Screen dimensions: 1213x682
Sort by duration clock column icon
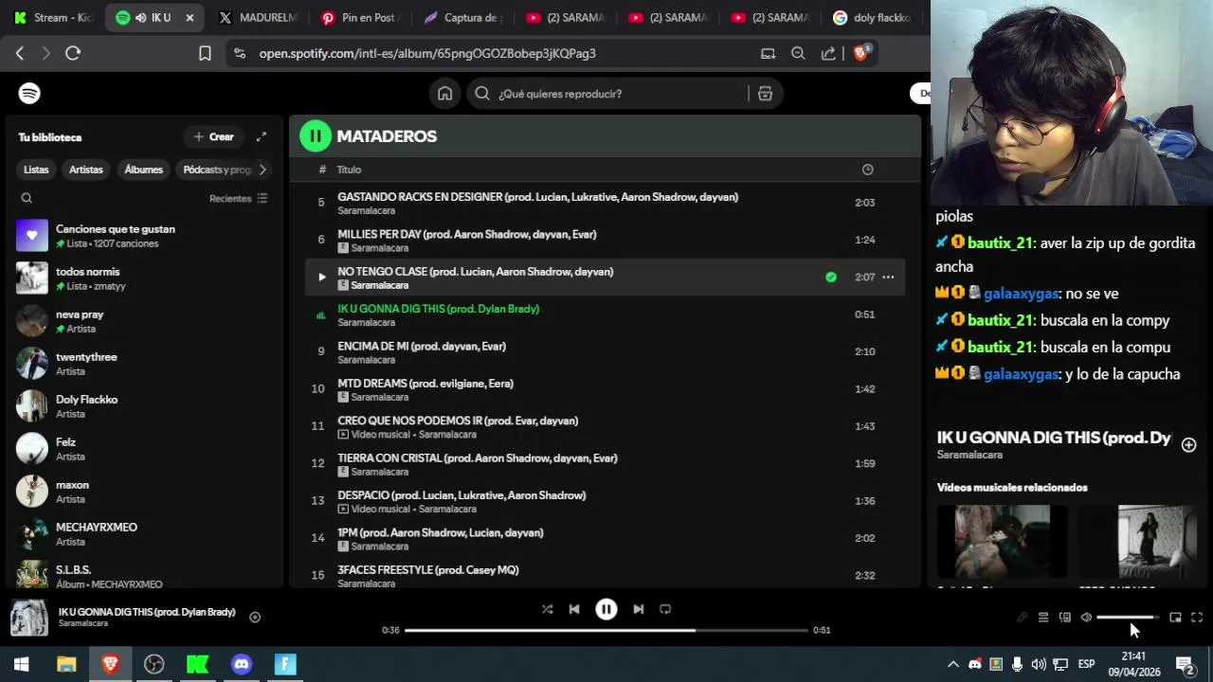pos(867,170)
